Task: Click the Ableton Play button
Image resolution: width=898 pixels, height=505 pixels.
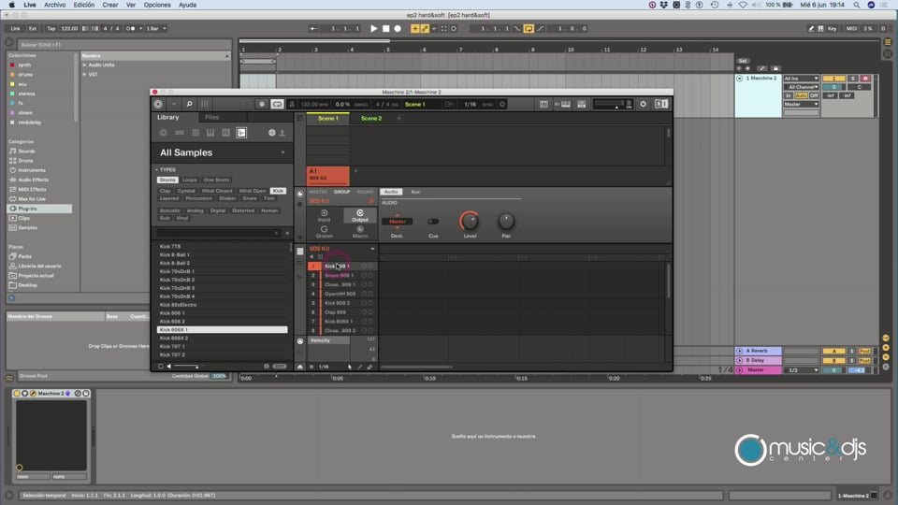Action: (373, 29)
